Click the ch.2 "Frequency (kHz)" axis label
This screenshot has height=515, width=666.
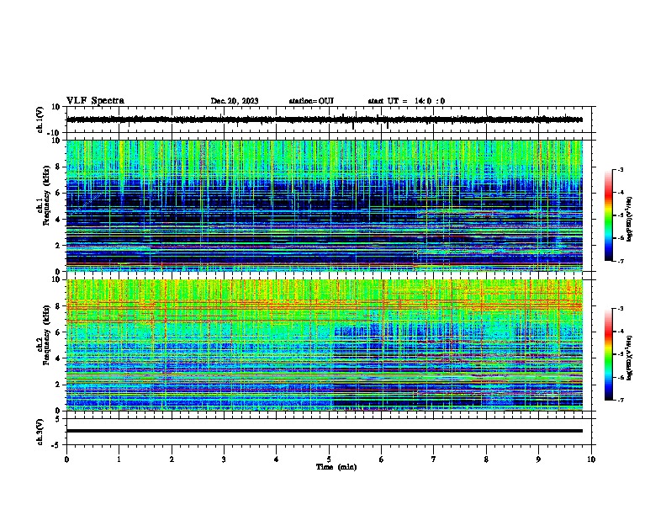click(x=46, y=335)
